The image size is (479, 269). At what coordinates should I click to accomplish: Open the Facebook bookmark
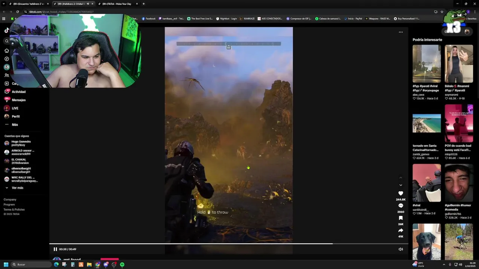[149, 19]
